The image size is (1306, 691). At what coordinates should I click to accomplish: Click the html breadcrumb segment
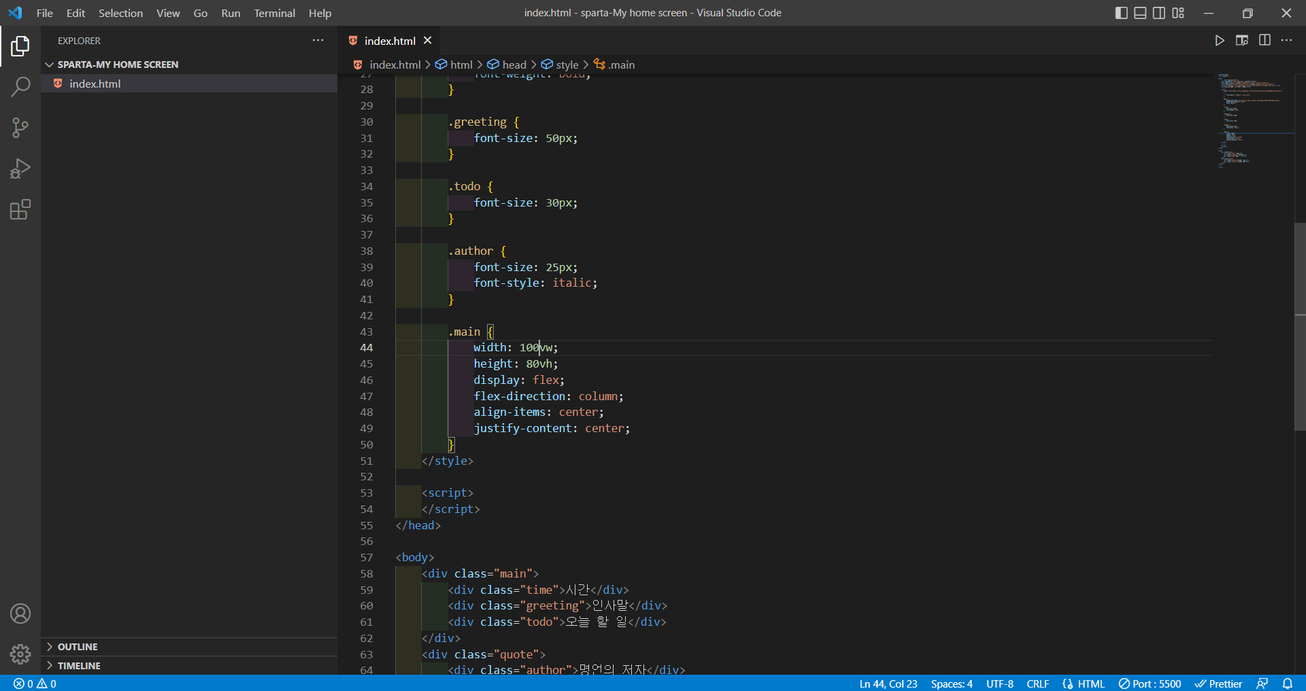click(461, 65)
